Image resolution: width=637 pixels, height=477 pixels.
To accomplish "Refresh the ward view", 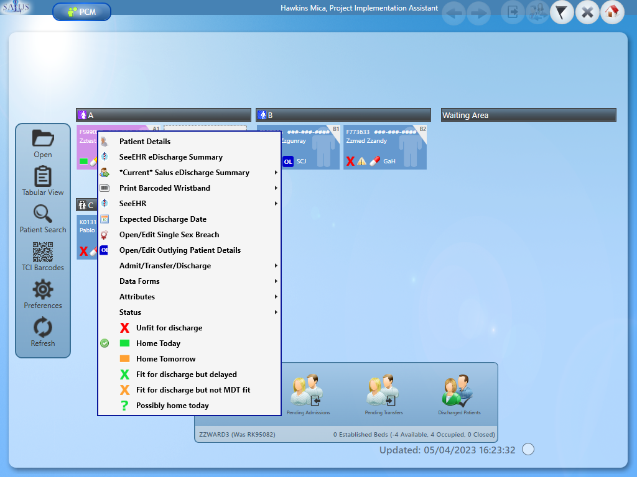I will pos(43,332).
